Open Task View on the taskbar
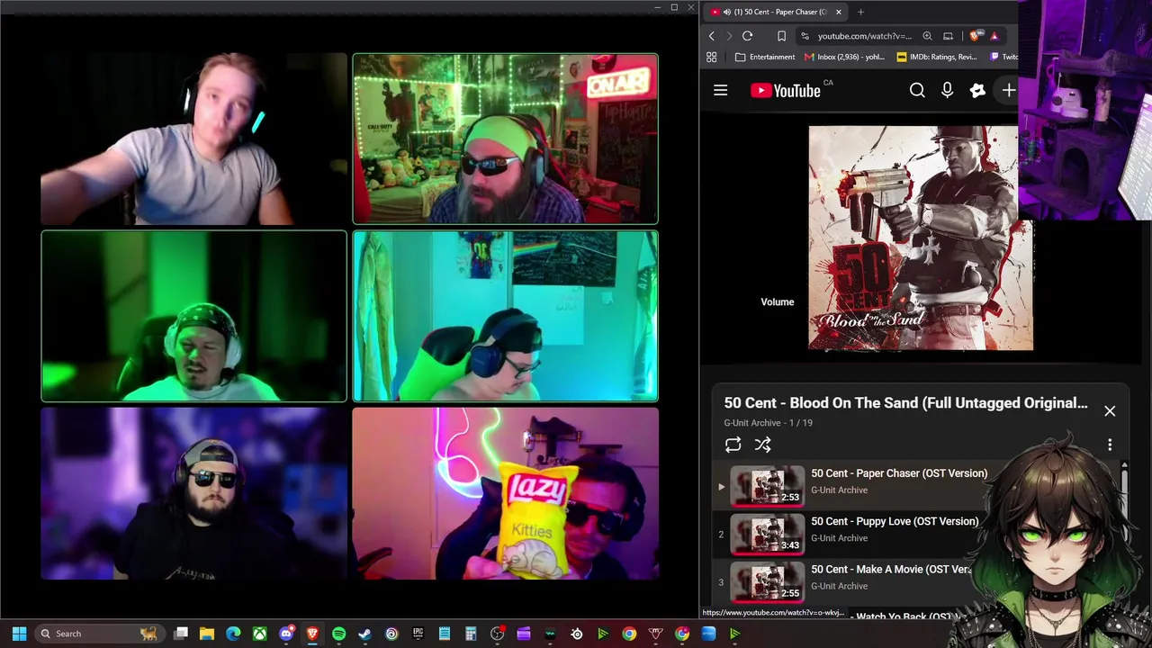1152x648 pixels. 181,634
